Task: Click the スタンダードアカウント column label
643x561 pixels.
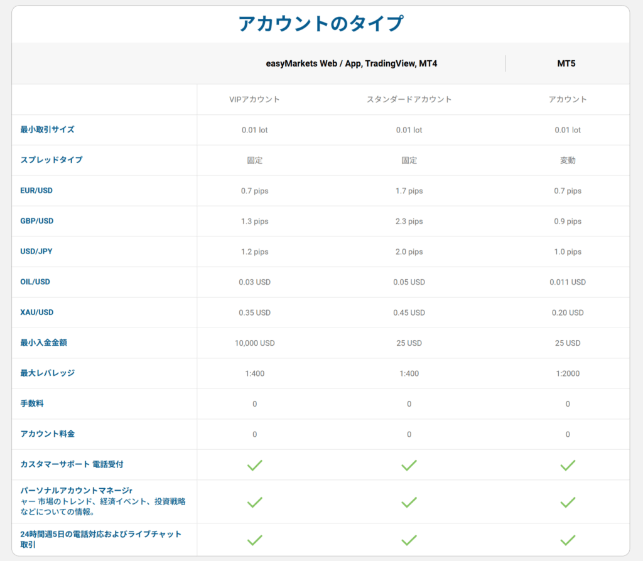Action: pos(409,99)
